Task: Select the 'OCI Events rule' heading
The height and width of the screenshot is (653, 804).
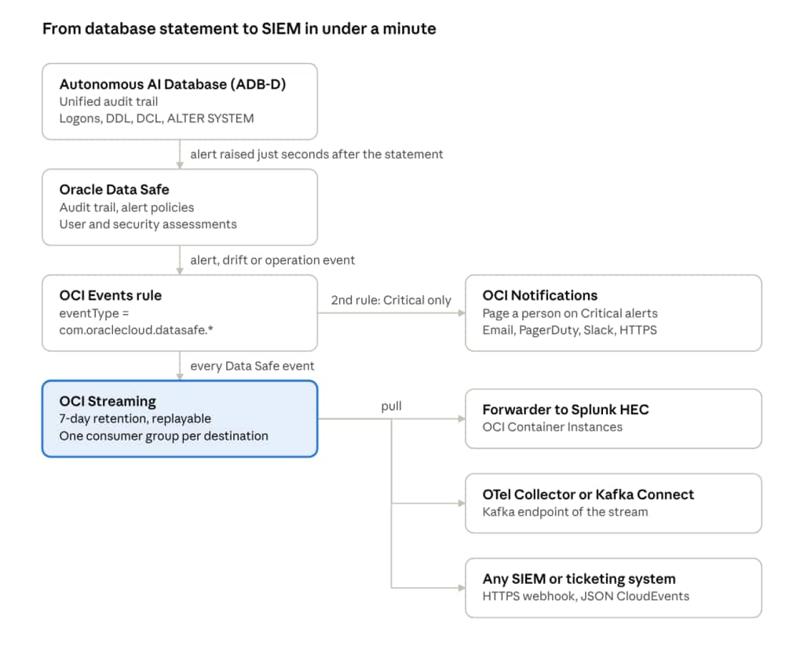Action: (x=111, y=296)
